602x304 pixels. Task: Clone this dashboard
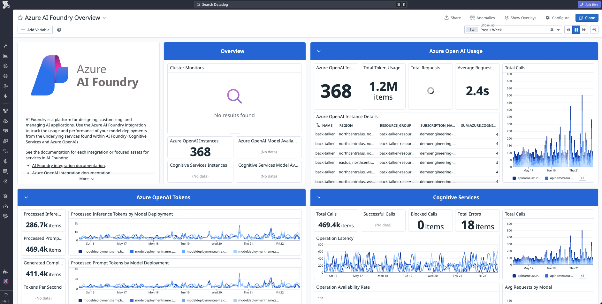click(587, 18)
